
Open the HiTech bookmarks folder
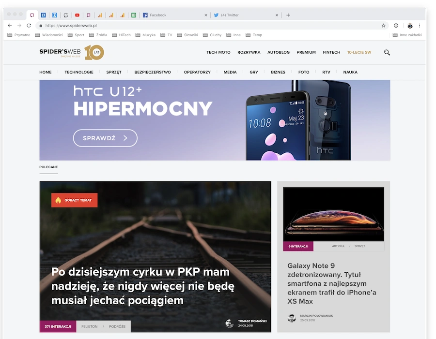(x=121, y=35)
